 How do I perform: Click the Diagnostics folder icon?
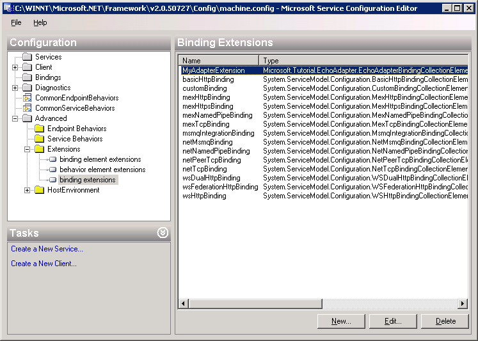tap(28, 88)
